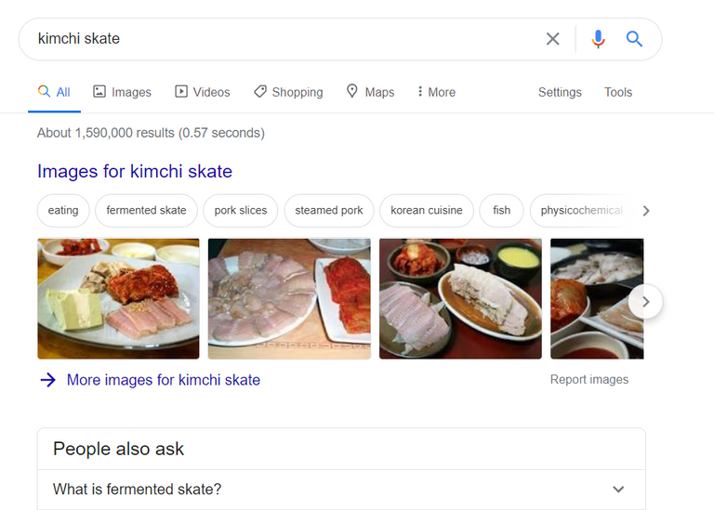Open the Images tab
Viewport: 714px width, 510px height.
122,92
